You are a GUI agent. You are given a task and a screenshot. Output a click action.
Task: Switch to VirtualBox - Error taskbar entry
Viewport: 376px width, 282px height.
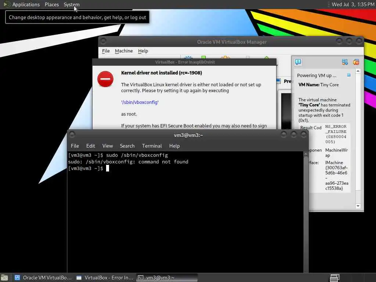(x=105, y=278)
